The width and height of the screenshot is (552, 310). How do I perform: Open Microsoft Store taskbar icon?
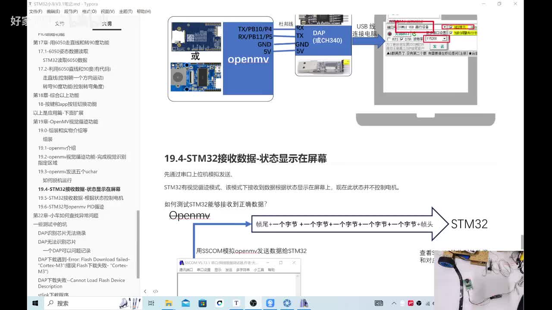(x=202, y=303)
